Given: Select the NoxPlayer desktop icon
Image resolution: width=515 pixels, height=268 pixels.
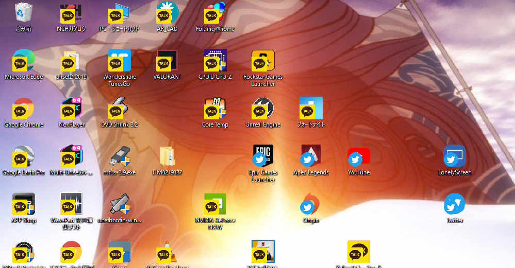Looking at the screenshot, I should point(71,108).
